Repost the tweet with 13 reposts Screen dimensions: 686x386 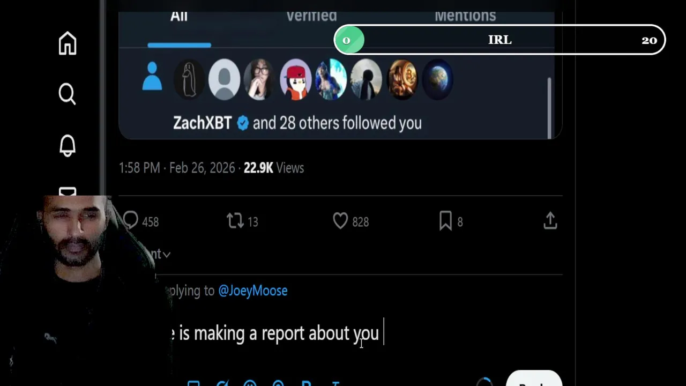click(235, 221)
